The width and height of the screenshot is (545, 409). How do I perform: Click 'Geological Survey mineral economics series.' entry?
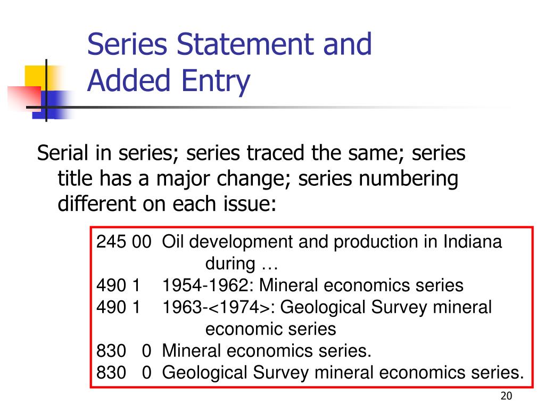pos(343,373)
